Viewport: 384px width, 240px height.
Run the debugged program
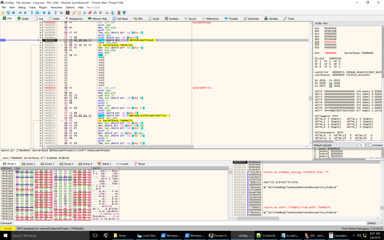20,12
